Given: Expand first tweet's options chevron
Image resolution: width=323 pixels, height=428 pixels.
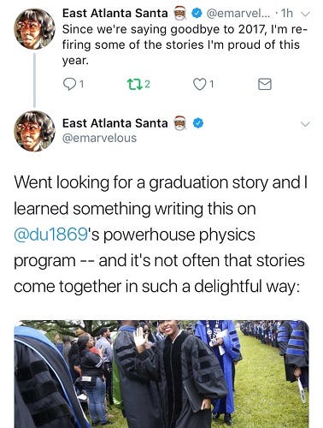Looking at the screenshot, I should tap(305, 14).
